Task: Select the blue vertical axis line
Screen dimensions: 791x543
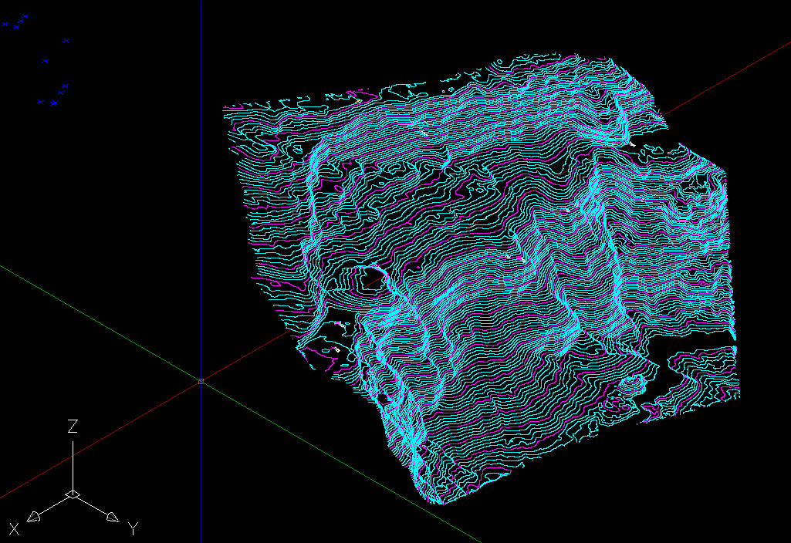Action: point(201,193)
